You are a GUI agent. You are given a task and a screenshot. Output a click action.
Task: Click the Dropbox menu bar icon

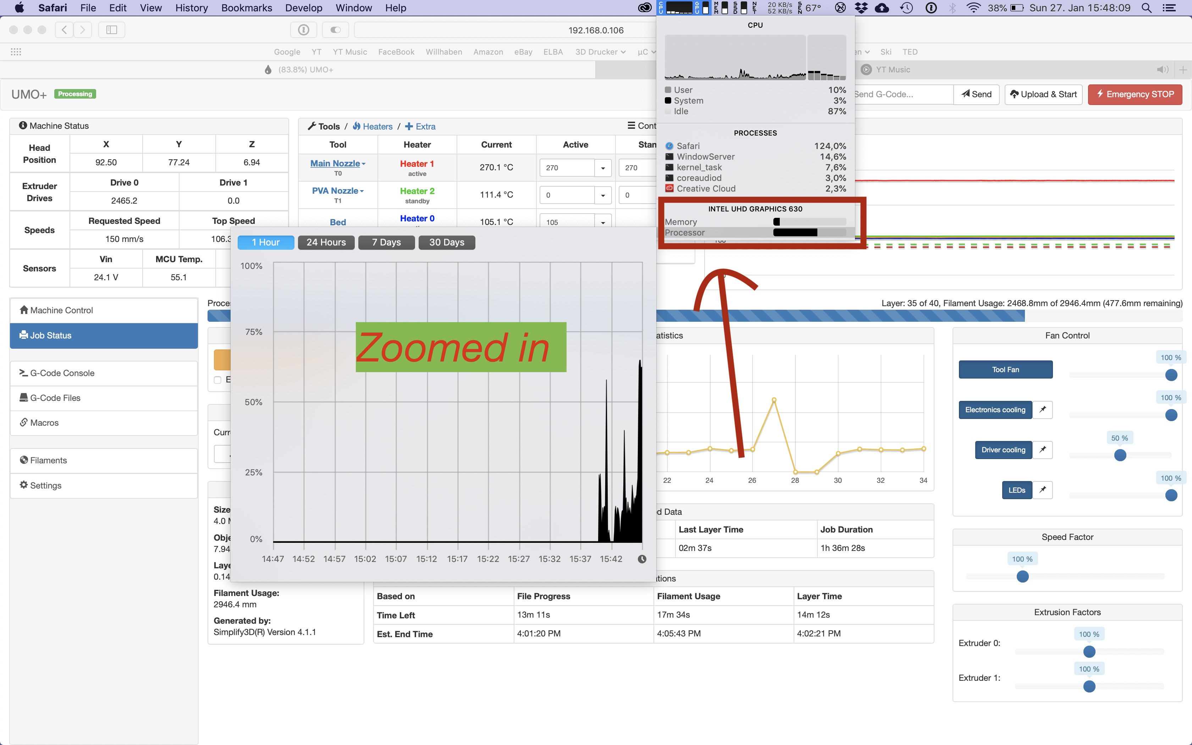(x=861, y=8)
